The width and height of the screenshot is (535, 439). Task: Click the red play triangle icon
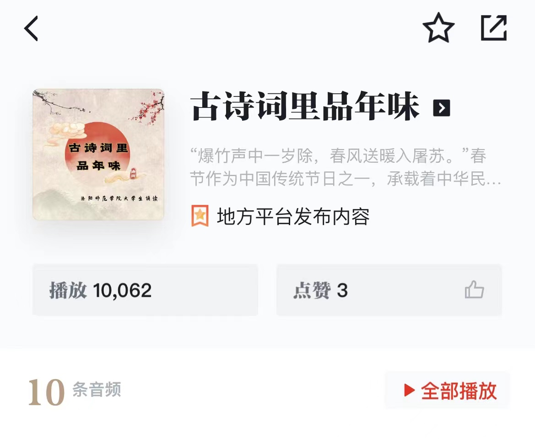pyautogui.click(x=409, y=390)
